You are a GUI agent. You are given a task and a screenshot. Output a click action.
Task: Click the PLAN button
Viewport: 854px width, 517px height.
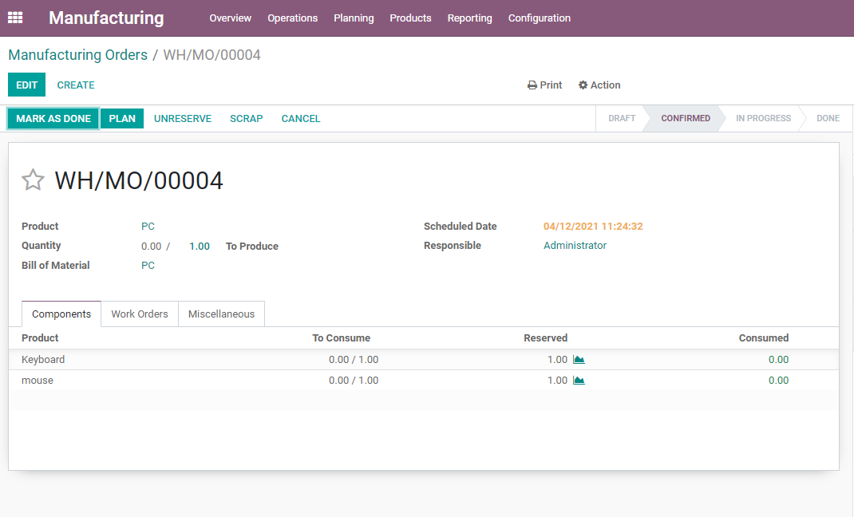(x=122, y=119)
